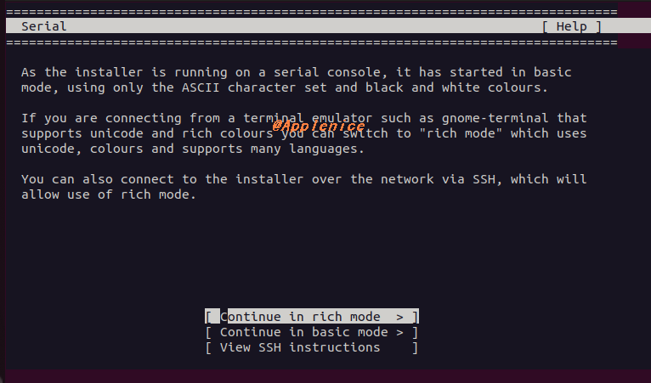
Task: Select Continue in rich mode option
Action: 312,317
